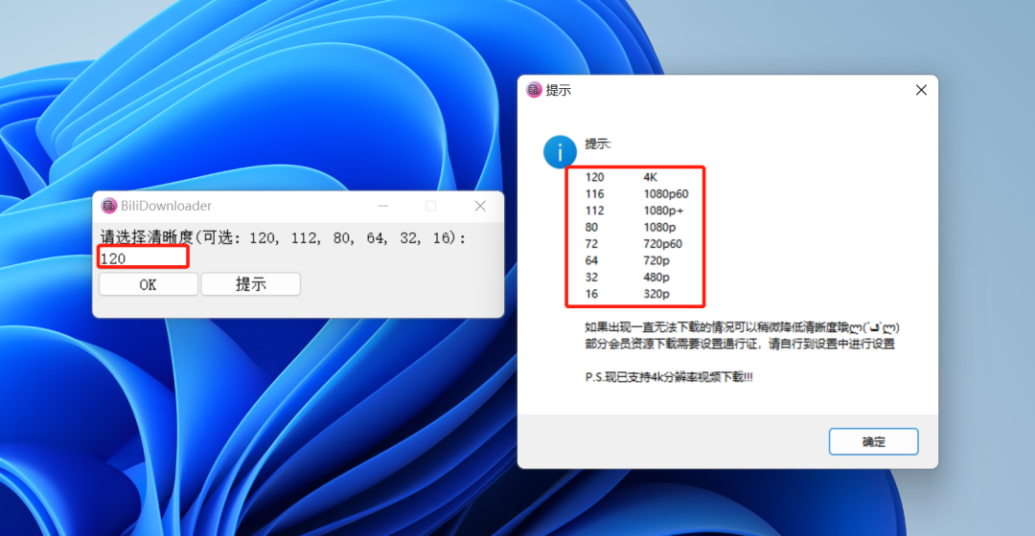Image resolution: width=1035 pixels, height=536 pixels.
Task: Click the BiliDownloader title text
Action: tap(166, 206)
